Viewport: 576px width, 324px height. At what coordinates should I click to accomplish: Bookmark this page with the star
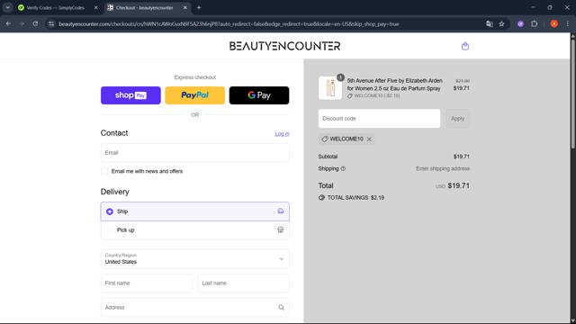pyautogui.click(x=501, y=24)
